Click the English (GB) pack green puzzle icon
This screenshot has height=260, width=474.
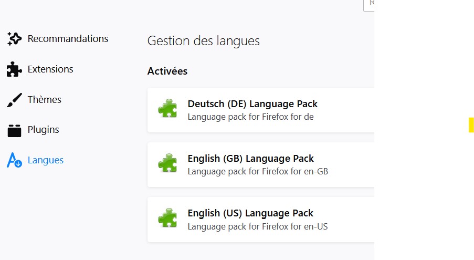click(167, 164)
